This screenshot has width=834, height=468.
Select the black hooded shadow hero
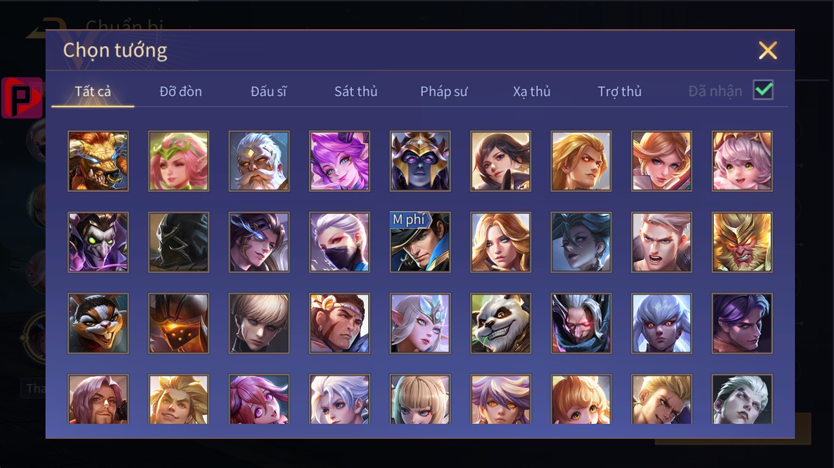click(179, 242)
